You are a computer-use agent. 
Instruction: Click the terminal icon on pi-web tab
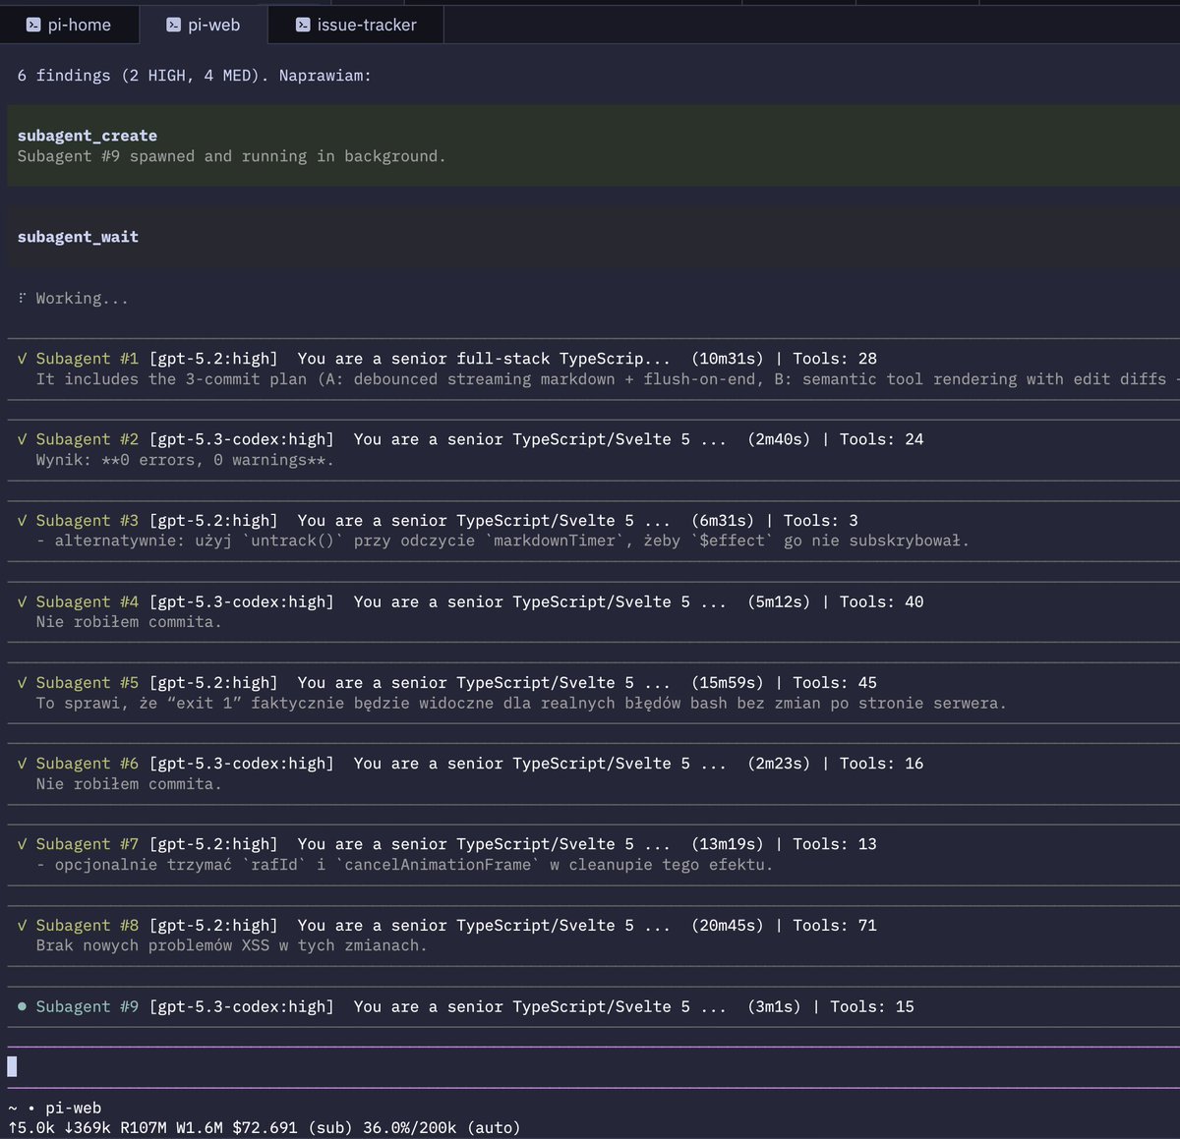174,25
